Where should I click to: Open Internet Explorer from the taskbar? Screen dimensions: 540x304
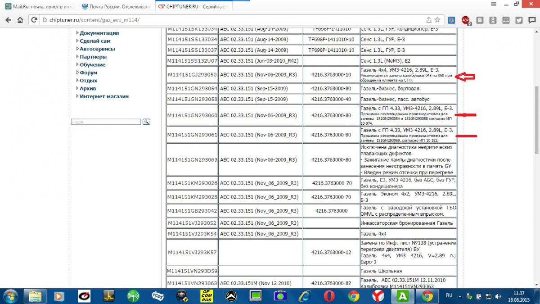(x=305, y=296)
